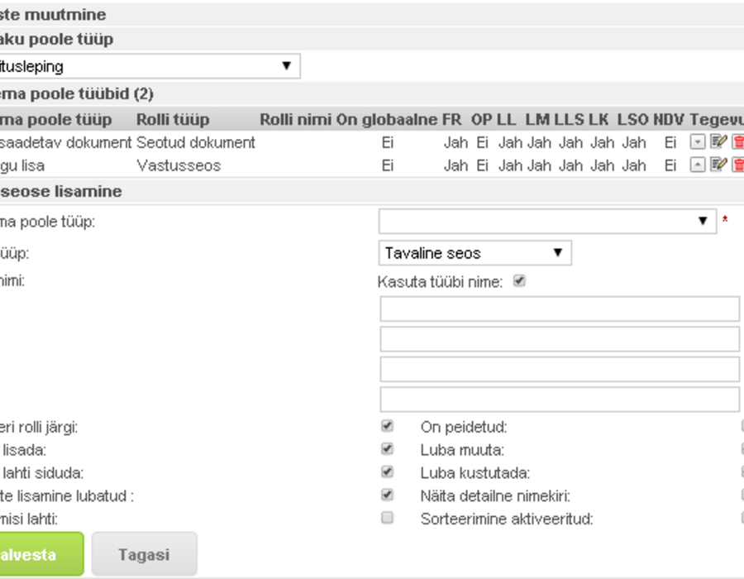This screenshot has width=744, height=579.
Task: Move the Vastusseos row up
Action: pos(697,165)
